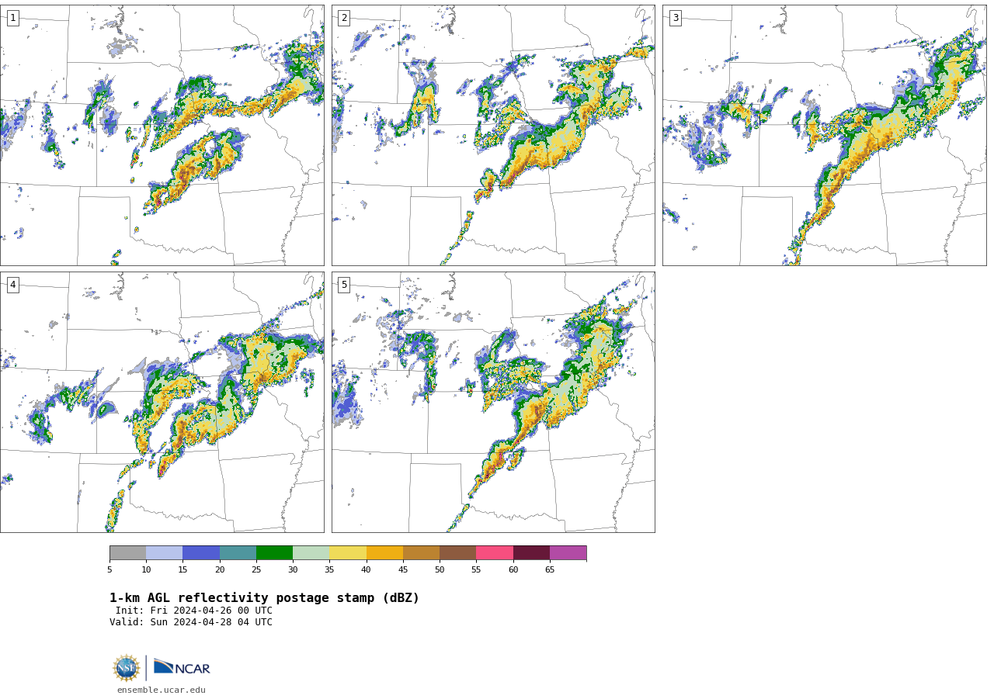Click the '1-km AGL reflectivity postage stamp (dBZ)' title
The width and height of the screenshot is (994, 699).
click(264, 598)
